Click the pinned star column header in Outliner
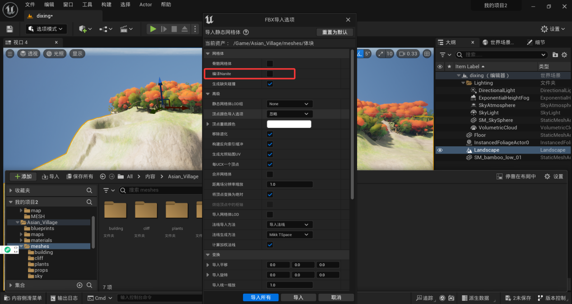Viewport: 572px width, 304px height. (x=449, y=66)
